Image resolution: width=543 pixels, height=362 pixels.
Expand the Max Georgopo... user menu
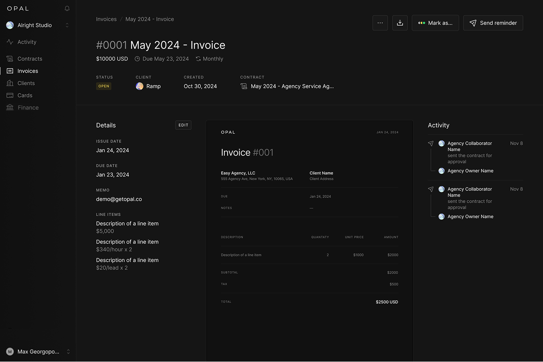(68, 352)
